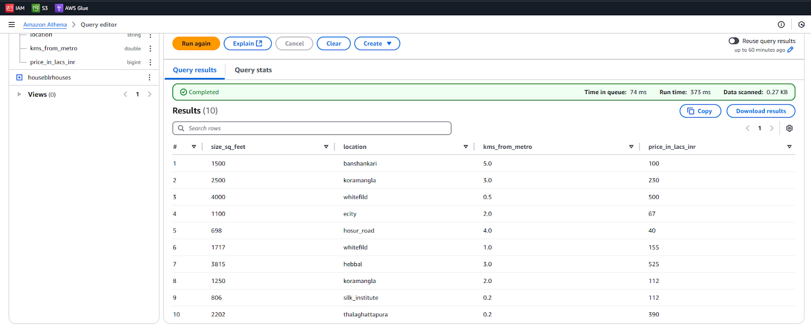Click the silk_institute location cell
811x329 pixels.
[x=361, y=298]
